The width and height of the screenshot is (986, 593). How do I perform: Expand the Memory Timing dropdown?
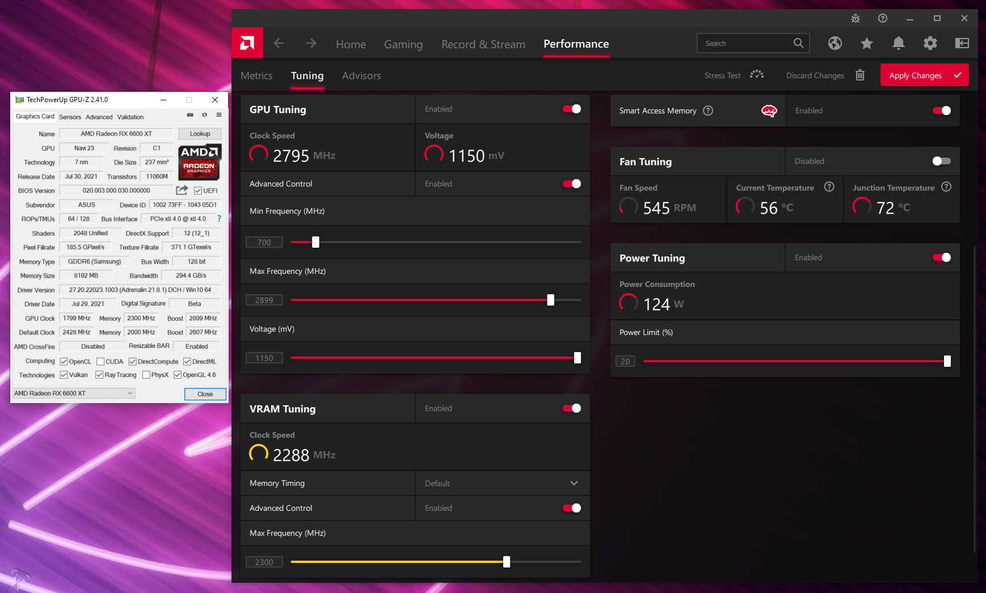[x=574, y=483]
